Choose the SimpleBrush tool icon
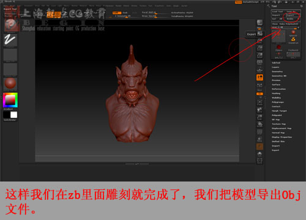This screenshot has height=220, width=306. click(293, 40)
